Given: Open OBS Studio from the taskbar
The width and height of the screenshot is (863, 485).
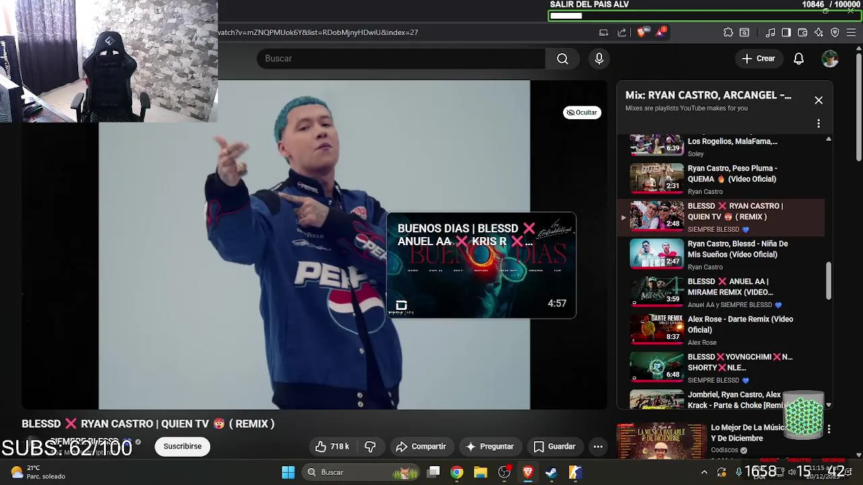Looking at the screenshot, I should click(x=504, y=472).
